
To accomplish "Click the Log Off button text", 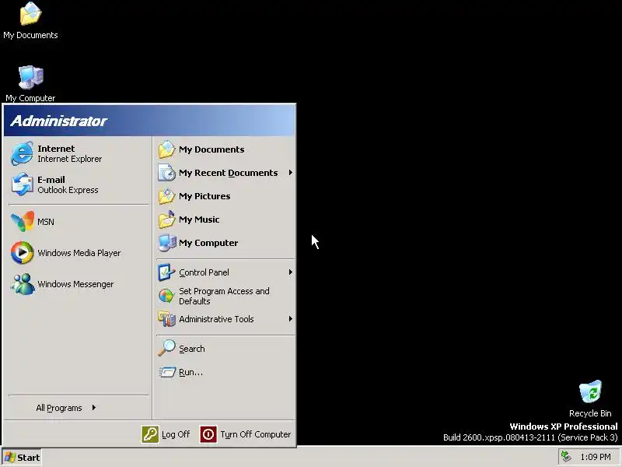I will (176, 434).
